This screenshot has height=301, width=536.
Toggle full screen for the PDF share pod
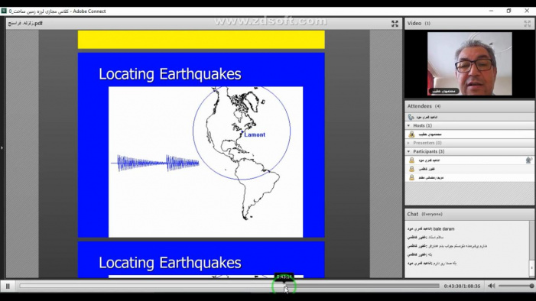coord(395,23)
